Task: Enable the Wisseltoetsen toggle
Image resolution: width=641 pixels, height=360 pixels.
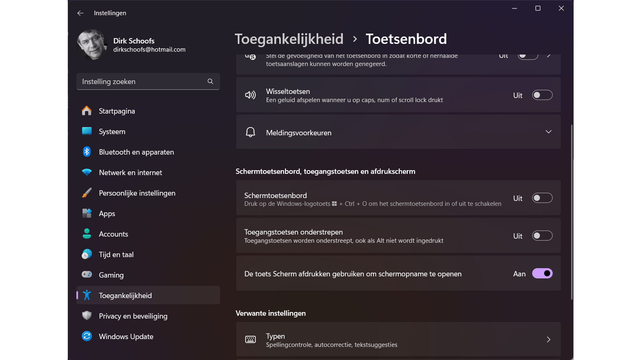Action: pos(542,95)
